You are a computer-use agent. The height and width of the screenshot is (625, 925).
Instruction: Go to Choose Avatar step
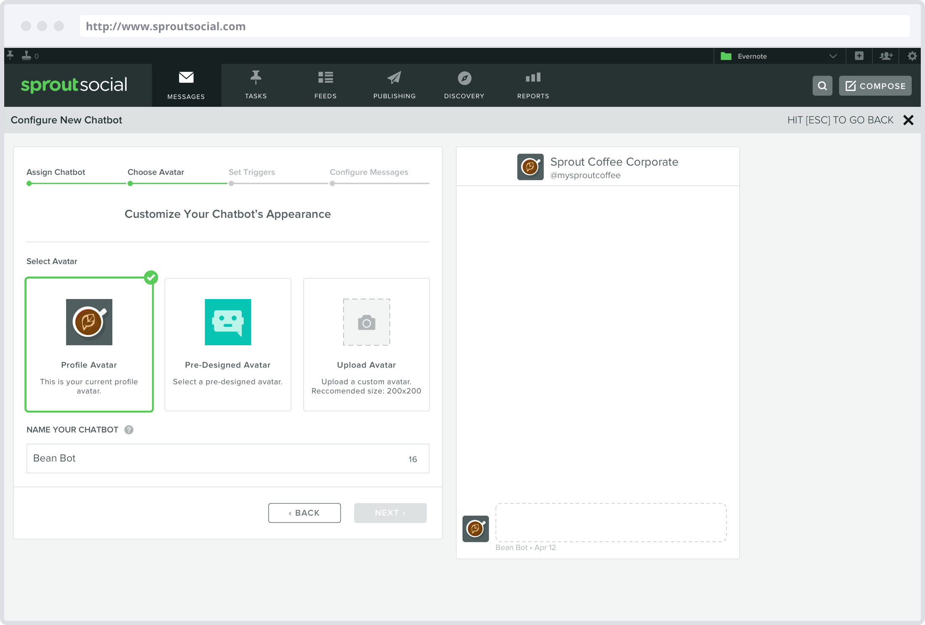156,172
